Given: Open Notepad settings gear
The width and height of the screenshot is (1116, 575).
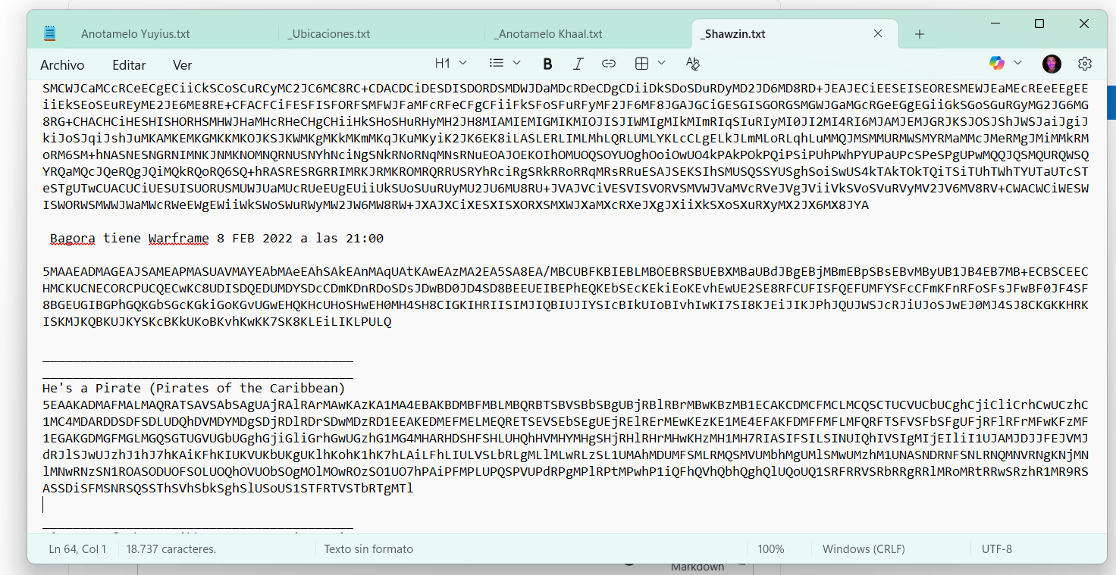Looking at the screenshot, I should click(x=1085, y=64).
